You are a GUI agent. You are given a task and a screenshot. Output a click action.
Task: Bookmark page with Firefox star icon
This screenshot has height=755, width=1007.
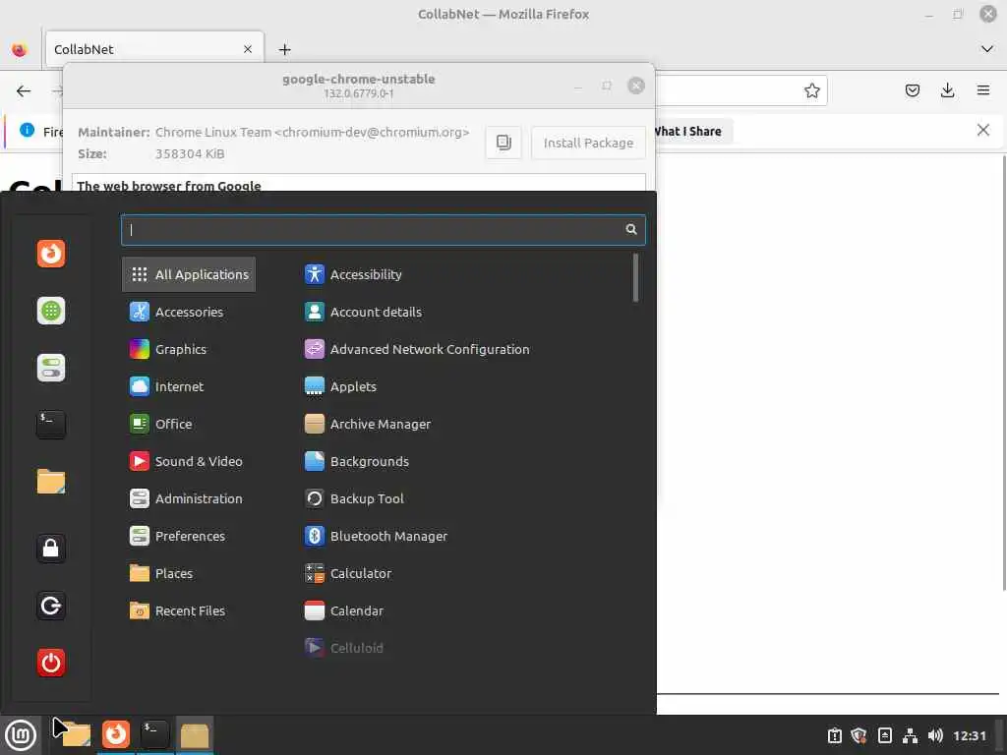811,90
